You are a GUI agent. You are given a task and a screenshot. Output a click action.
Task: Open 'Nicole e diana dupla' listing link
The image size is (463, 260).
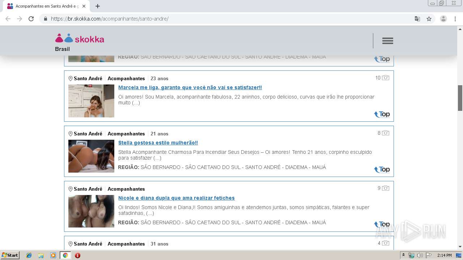pyautogui.click(x=177, y=198)
